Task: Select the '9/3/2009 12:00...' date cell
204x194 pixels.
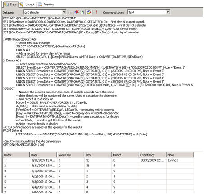Action: (43, 182)
